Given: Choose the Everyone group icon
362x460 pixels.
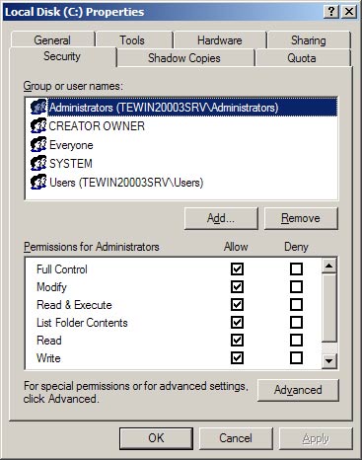Looking at the screenshot, I should [38, 144].
